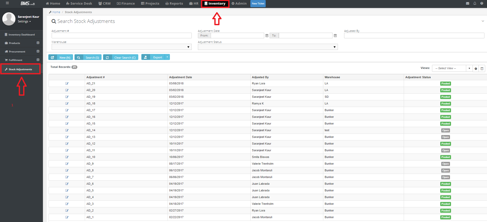Open the Warehouse dropdown
The height and width of the screenshot is (222, 487).
(122, 47)
